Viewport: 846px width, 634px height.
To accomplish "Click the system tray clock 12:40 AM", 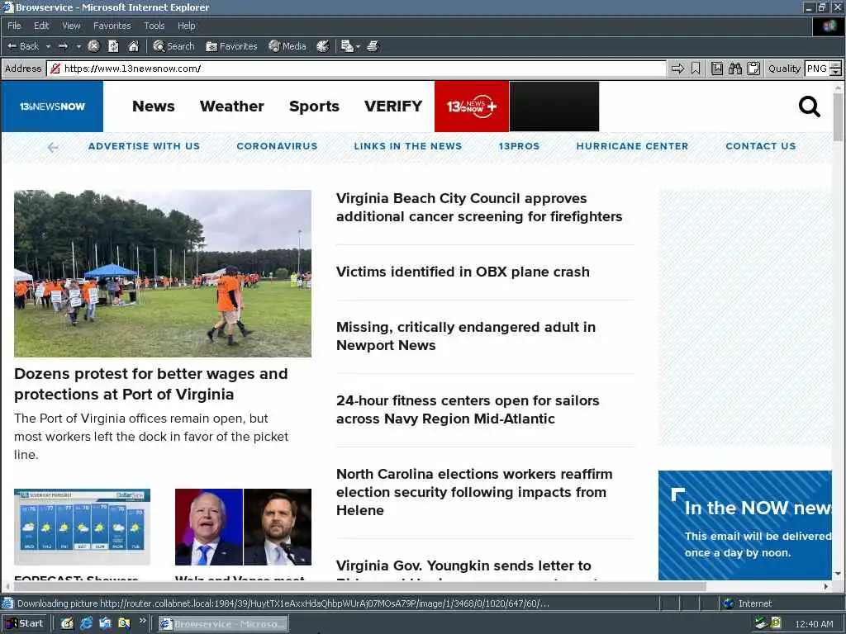I will (x=814, y=624).
